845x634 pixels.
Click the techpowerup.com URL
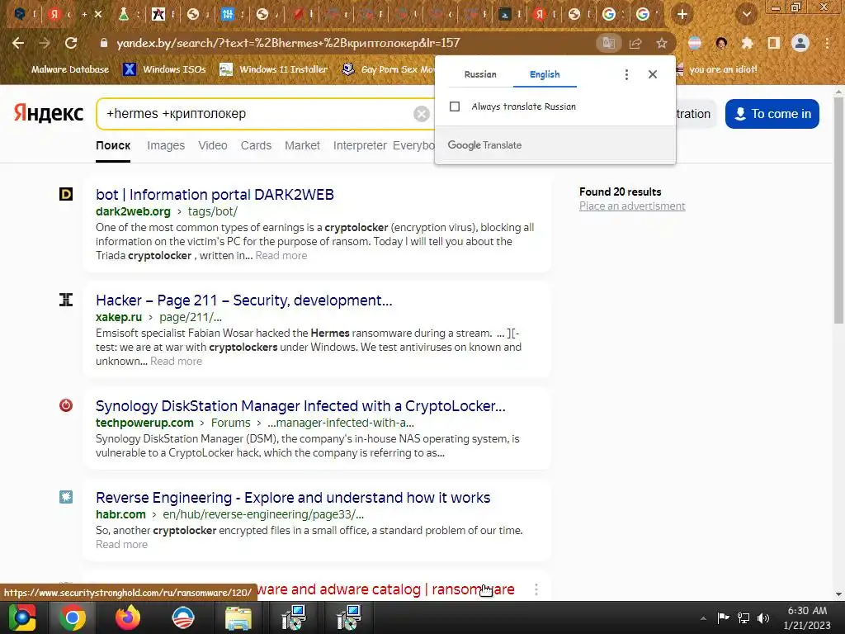[x=144, y=423]
